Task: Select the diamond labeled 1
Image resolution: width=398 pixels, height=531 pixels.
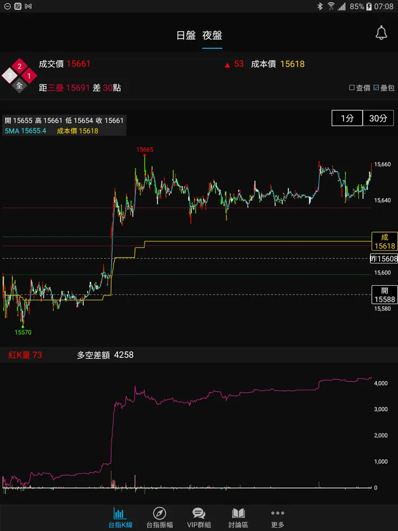Action: [29, 76]
